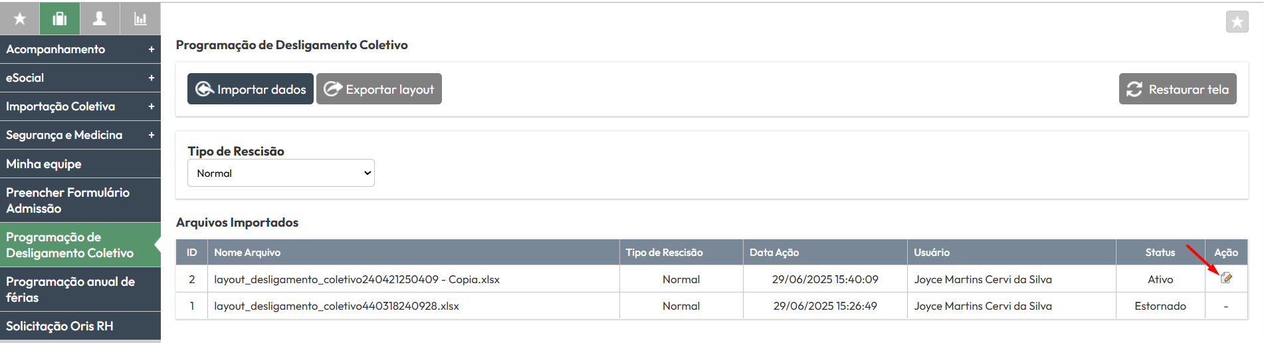Open the bar chart reports tab icon
1264x343 pixels.
140,19
